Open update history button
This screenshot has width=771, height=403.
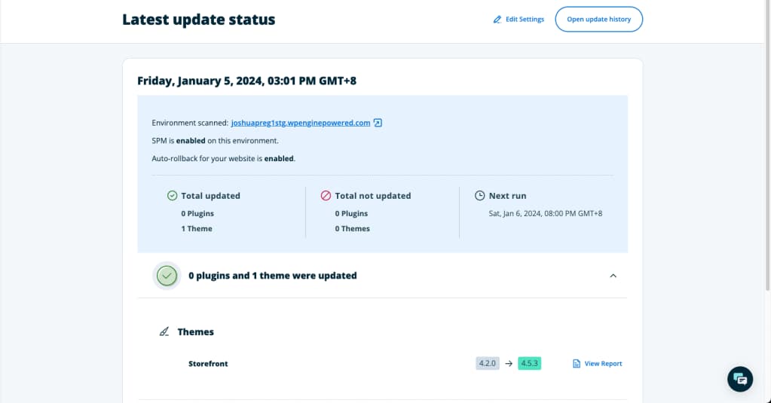pyautogui.click(x=599, y=19)
